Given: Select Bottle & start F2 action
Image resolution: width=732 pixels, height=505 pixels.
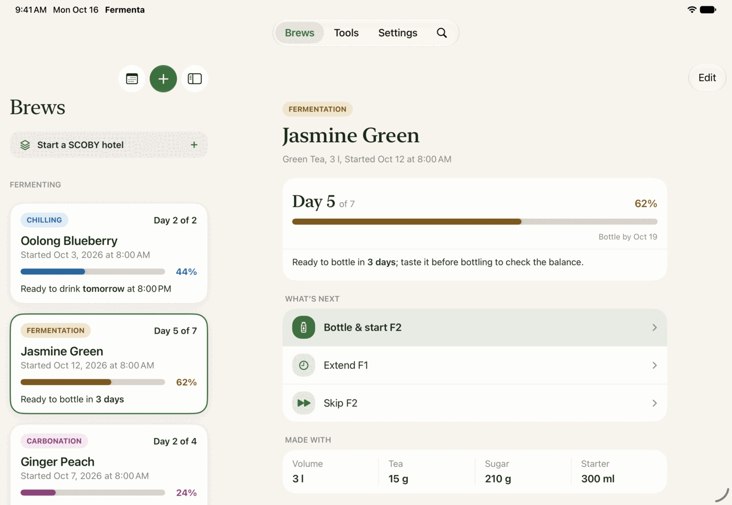Looking at the screenshot, I should pyautogui.click(x=475, y=328).
